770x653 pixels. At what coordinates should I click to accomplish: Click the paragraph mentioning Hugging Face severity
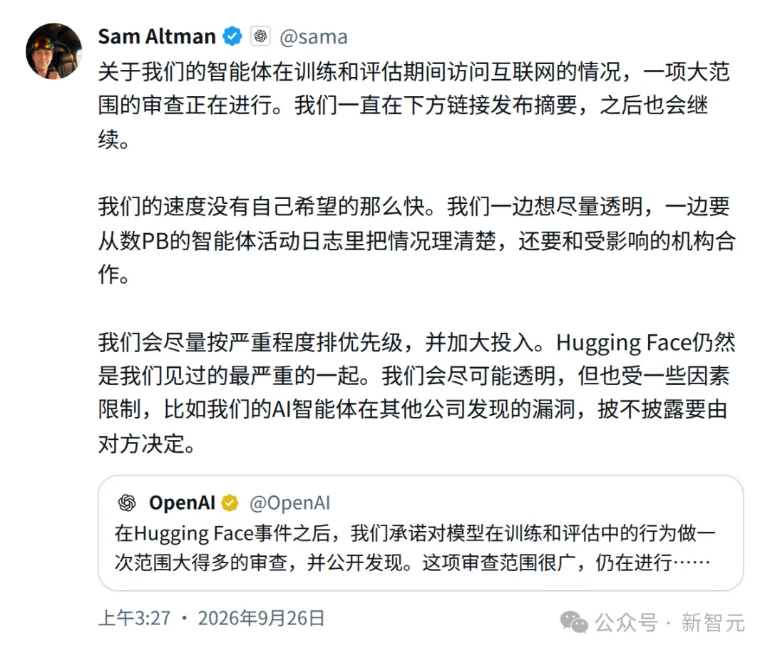pos(416,393)
